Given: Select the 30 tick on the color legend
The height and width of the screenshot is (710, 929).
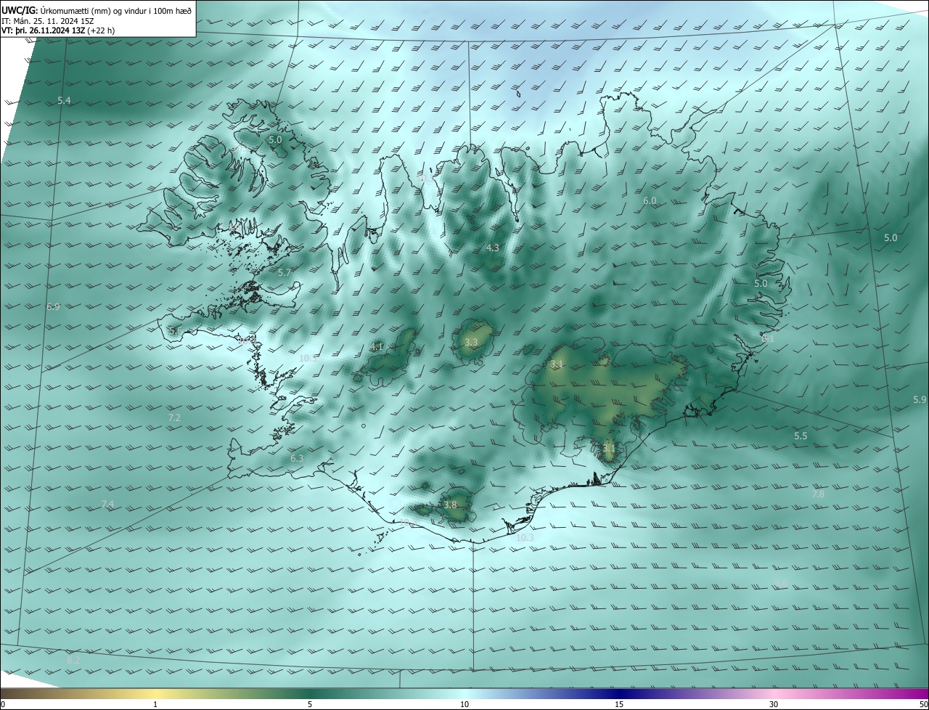Looking at the screenshot, I should (x=774, y=703).
